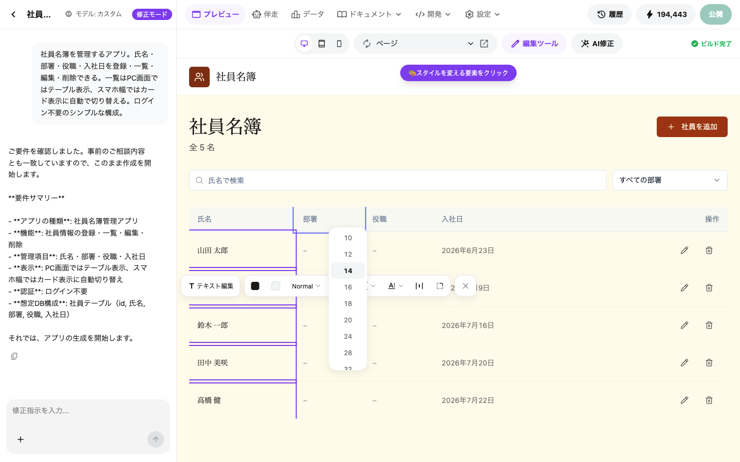The image size is (740, 462).
Task: Click 編集ツール button
Action: coord(534,44)
